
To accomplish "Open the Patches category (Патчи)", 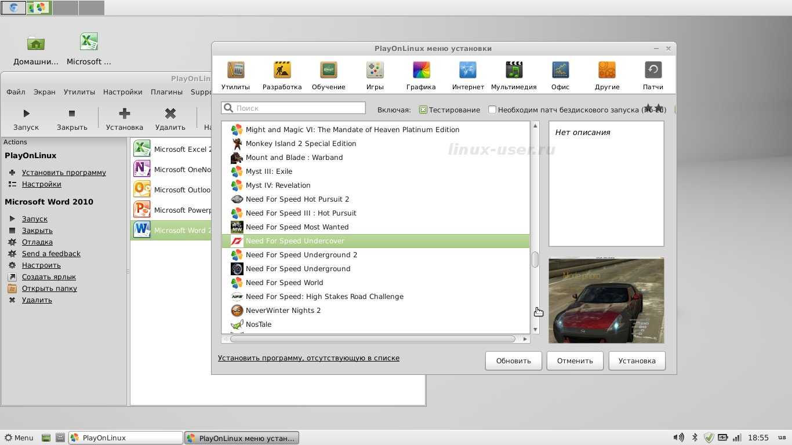I will [x=653, y=76].
